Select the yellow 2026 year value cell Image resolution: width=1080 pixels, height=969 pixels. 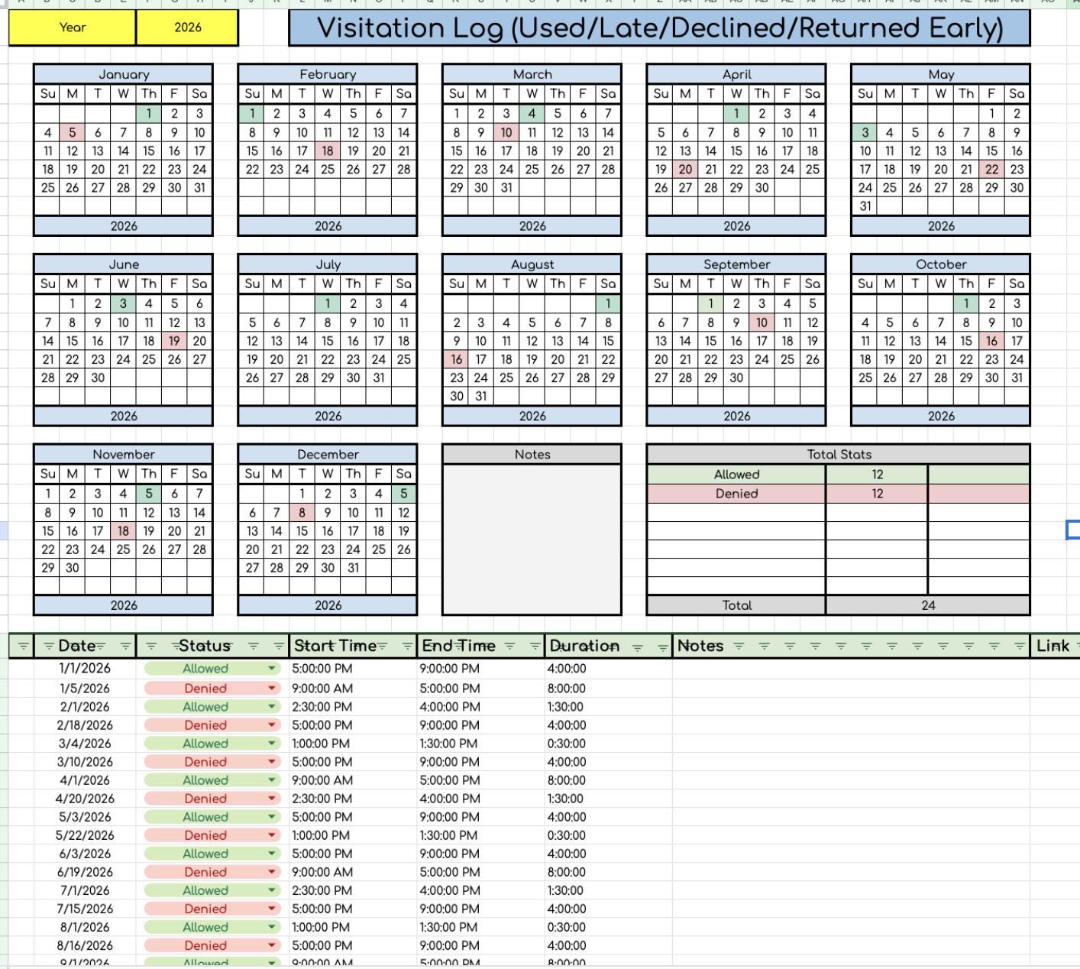coord(187,28)
